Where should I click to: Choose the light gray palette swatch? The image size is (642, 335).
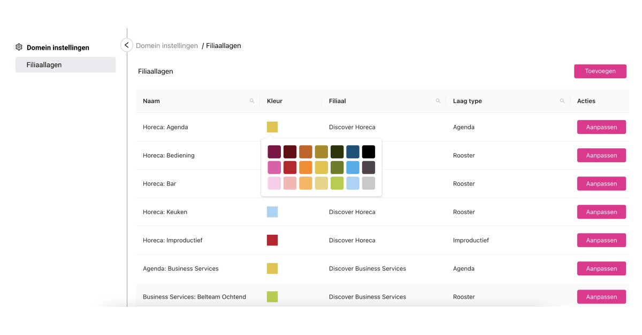(369, 184)
